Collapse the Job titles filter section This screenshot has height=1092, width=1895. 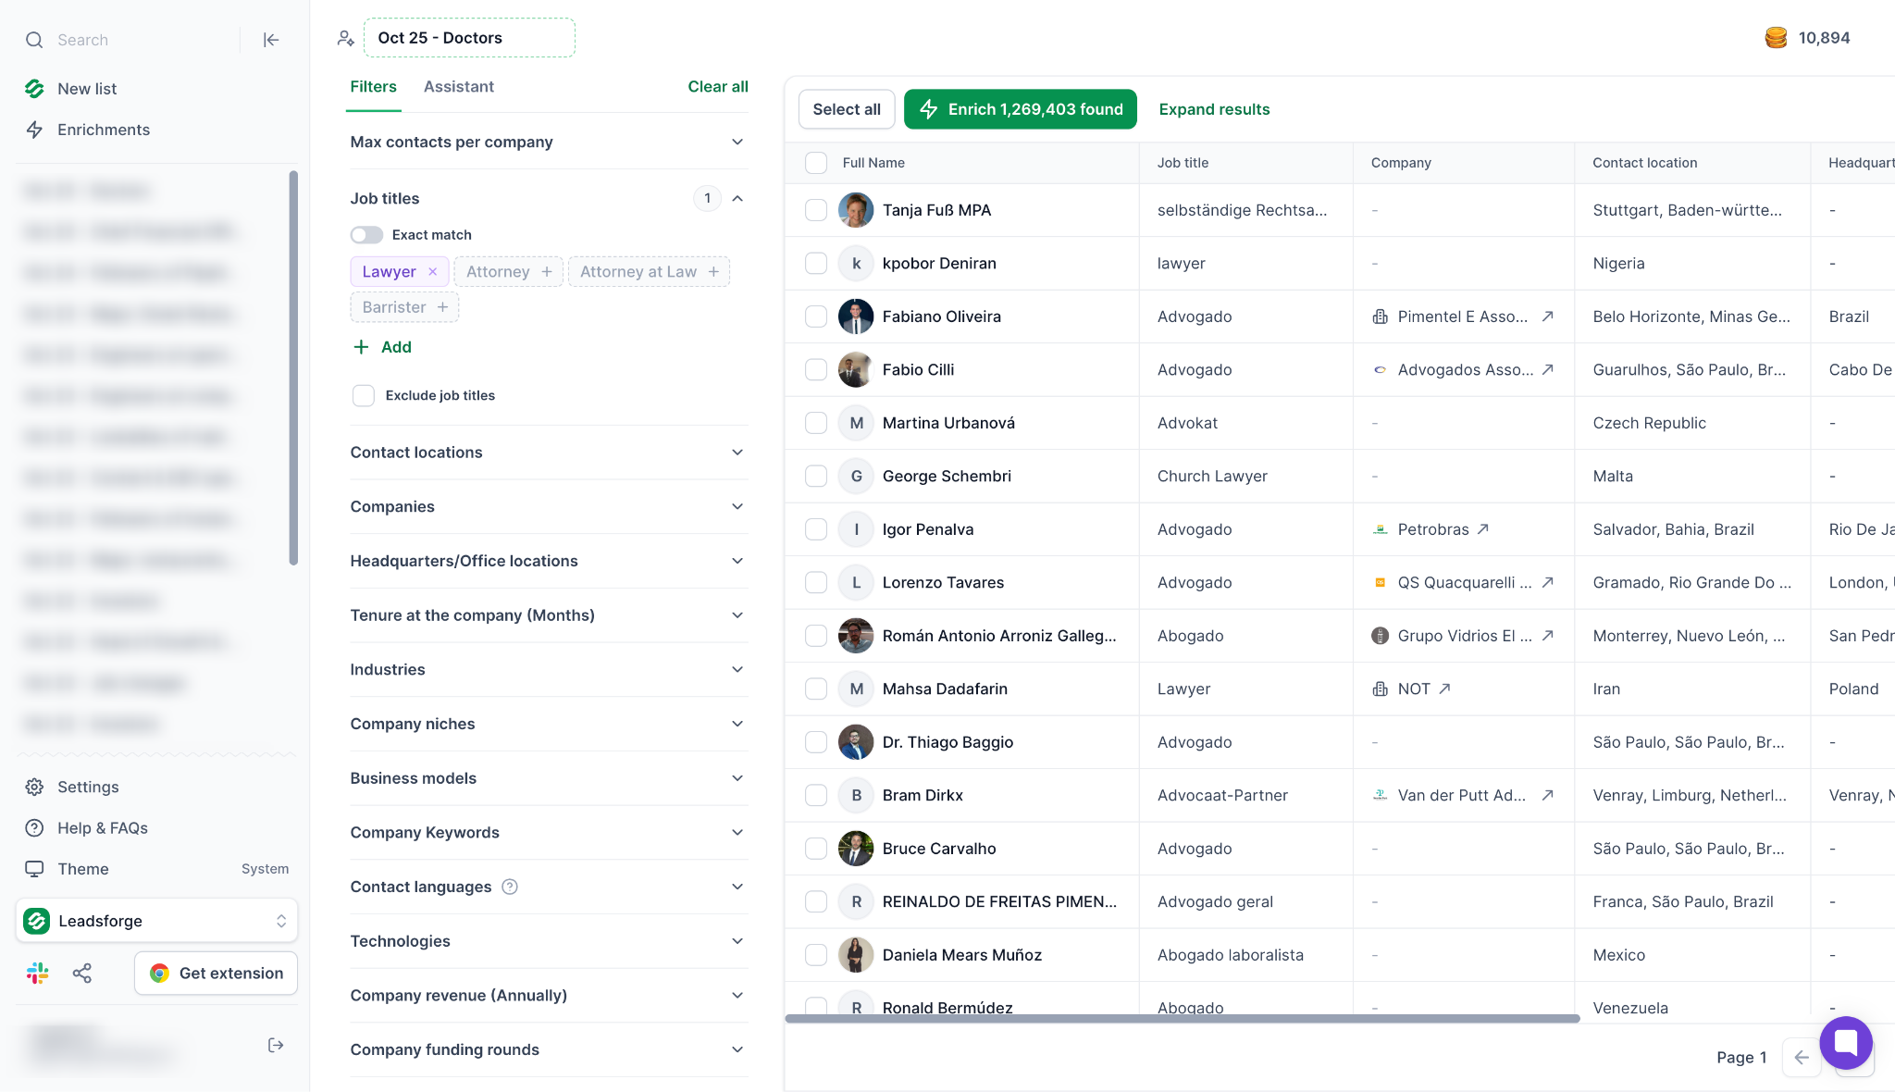coord(737,198)
